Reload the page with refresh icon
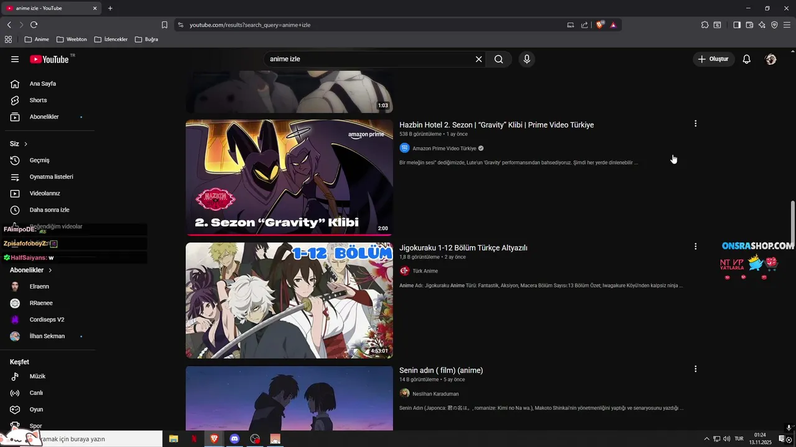796x447 pixels. pyautogui.click(x=34, y=25)
